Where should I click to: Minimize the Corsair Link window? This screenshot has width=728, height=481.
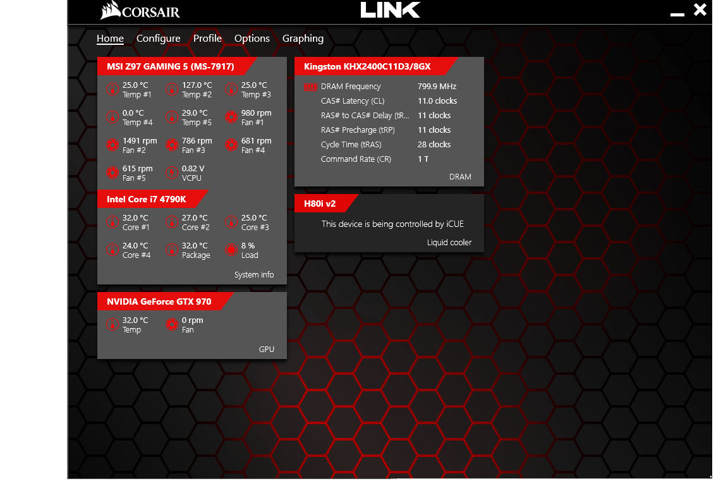pyautogui.click(x=677, y=15)
